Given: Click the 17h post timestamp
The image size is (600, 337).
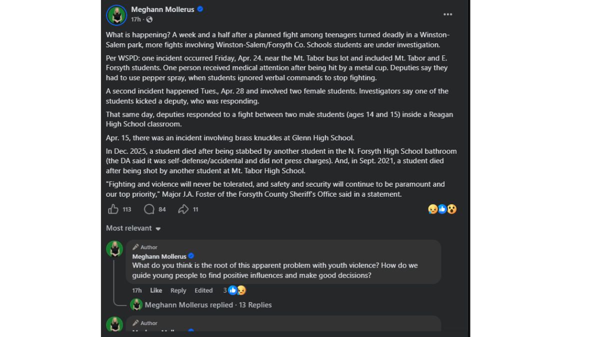Looking at the screenshot, I should pos(135,19).
